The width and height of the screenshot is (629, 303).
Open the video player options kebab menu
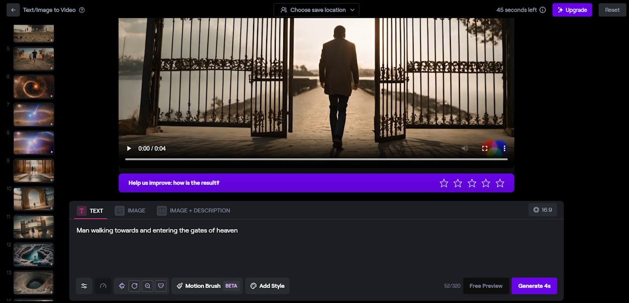504,148
